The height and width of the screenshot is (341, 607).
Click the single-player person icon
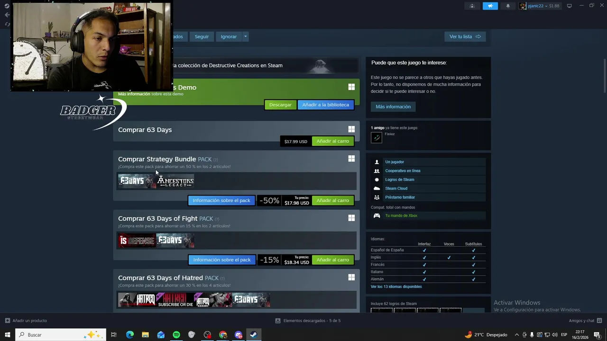[377, 162]
